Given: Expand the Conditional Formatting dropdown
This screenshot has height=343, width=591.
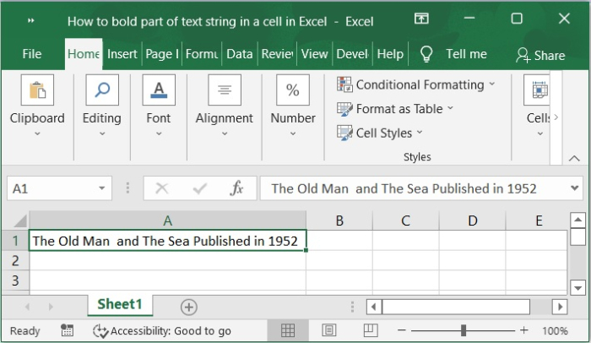Looking at the screenshot, I should tap(492, 84).
